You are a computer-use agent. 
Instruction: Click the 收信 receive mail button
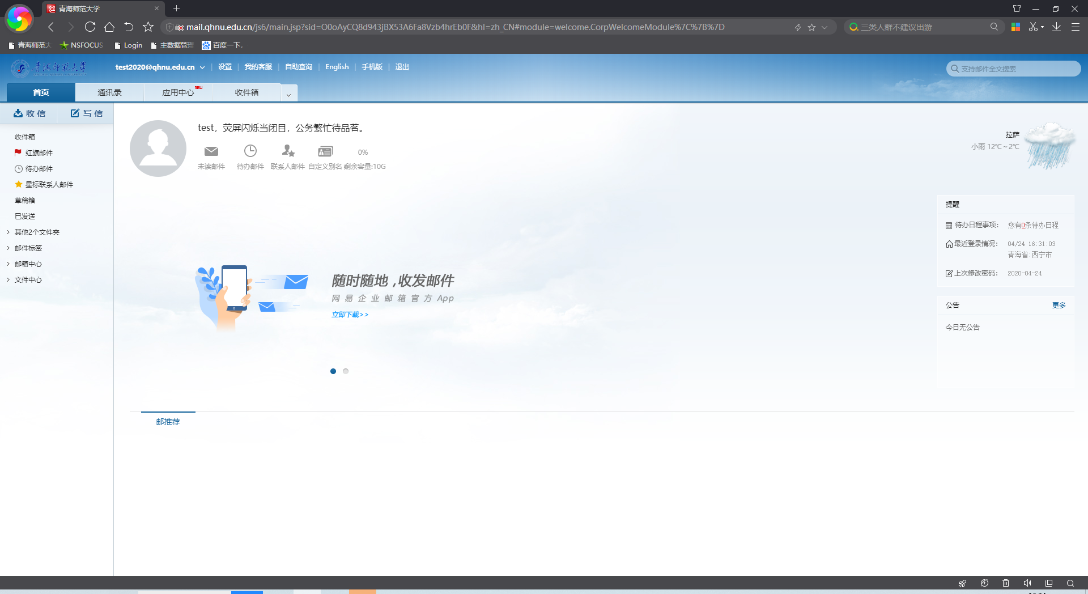pyautogui.click(x=29, y=113)
